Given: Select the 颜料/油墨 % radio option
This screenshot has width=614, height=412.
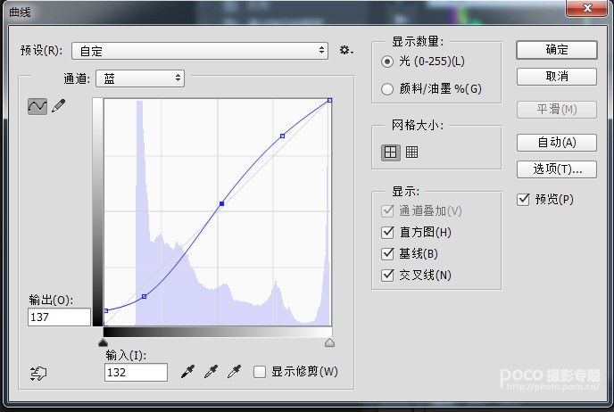Looking at the screenshot, I should tap(387, 89).
